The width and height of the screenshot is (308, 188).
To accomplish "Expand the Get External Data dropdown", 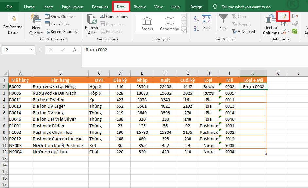I will pos(13,32).
